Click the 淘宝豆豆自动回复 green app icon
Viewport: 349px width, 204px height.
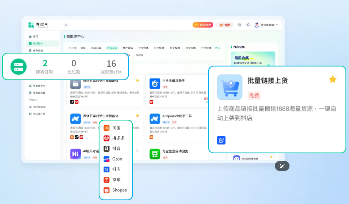155,154
